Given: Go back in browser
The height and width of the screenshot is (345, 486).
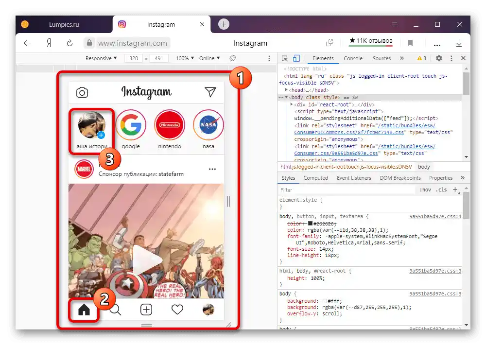Looking at the screenshot, I should pos(27,43).
